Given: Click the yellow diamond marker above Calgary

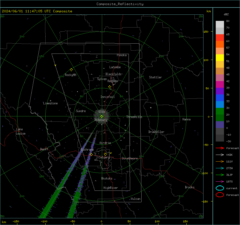Looking at the screenshot, I should point(105,154).
